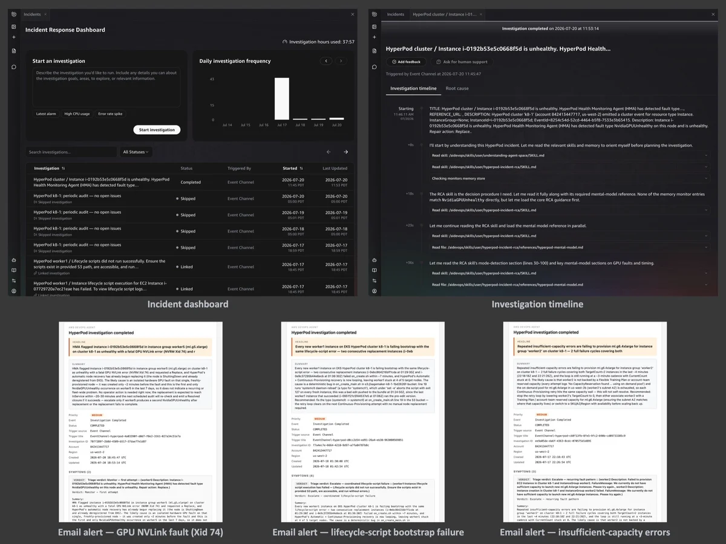Open the agent robot icon in Incident dashboard sidebar
Viewport: 726px width, 544px height.
pyautogui.click(x=13, y=260)
